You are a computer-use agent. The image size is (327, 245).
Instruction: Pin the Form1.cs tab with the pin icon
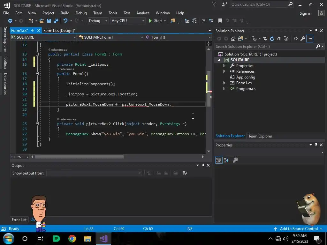(33, 30)
